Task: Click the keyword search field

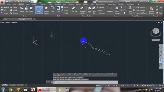Action: click(108, 2)
